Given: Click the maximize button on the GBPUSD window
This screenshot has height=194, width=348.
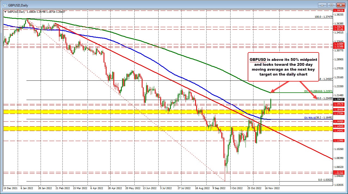Looking at the screenshot, I should (x=331, y=5).
